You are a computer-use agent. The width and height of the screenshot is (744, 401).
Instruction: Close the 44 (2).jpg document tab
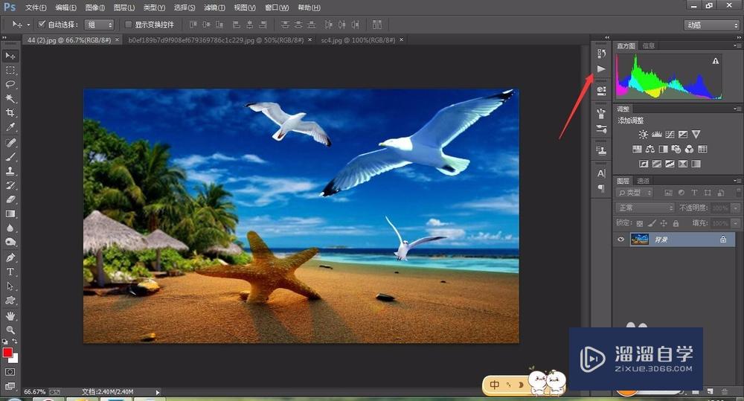[118, 40]
